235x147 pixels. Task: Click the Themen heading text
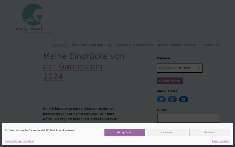tap(163, 58)
